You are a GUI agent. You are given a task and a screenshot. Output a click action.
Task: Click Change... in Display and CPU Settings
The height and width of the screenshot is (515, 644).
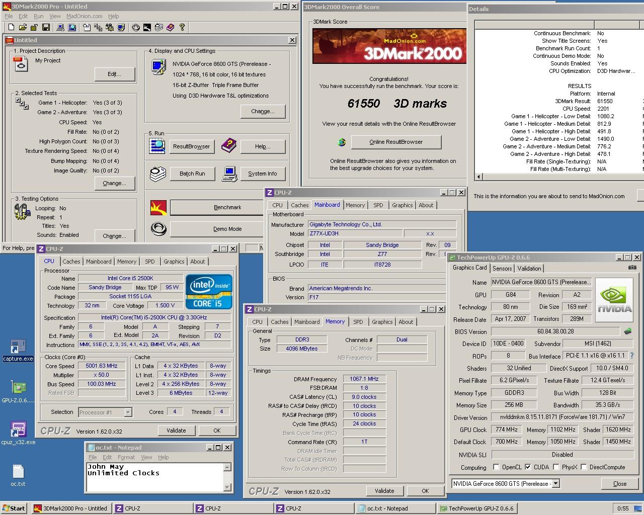click(263, 111)
